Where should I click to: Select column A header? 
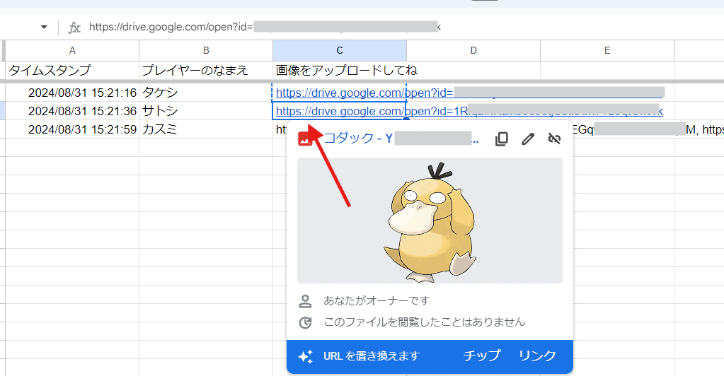pos(72,50)
